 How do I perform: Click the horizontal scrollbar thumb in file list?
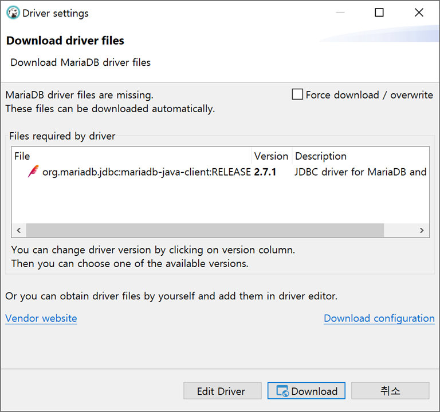point(205,231)
